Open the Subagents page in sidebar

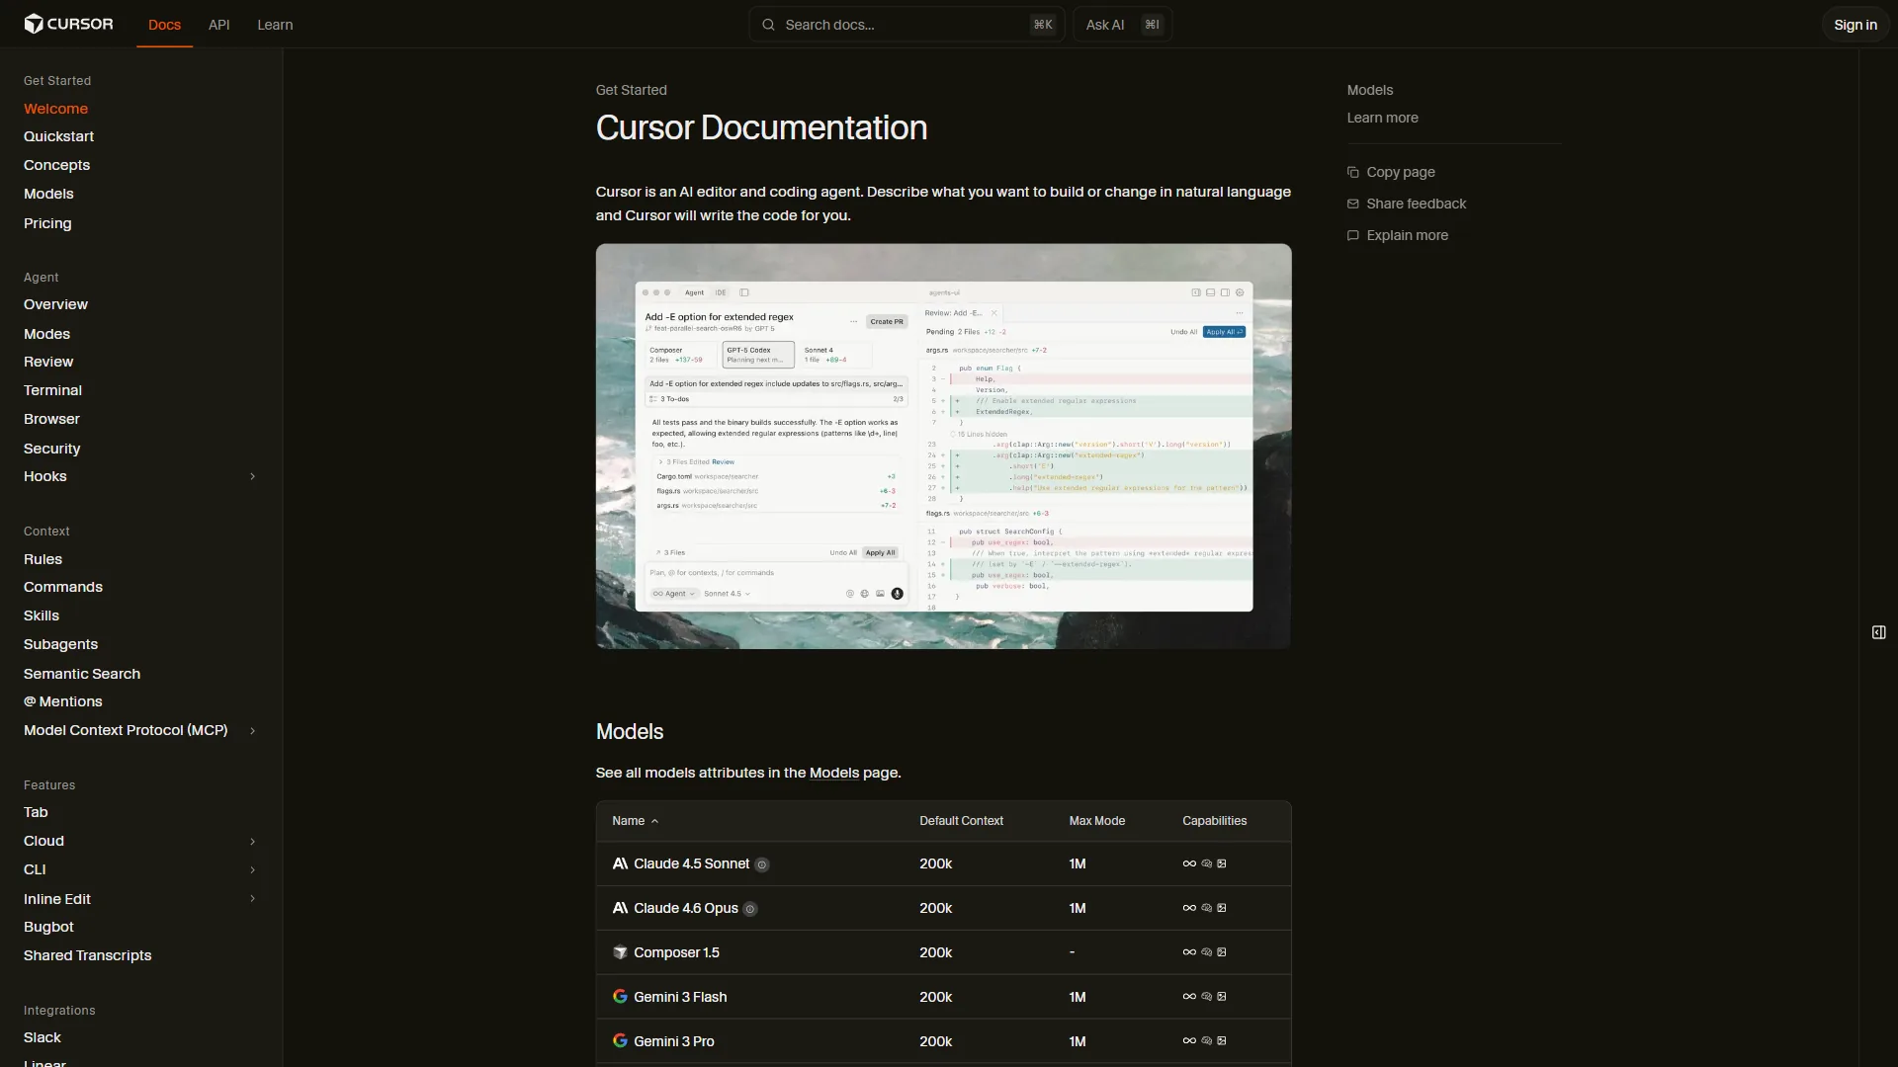(60, 644)
